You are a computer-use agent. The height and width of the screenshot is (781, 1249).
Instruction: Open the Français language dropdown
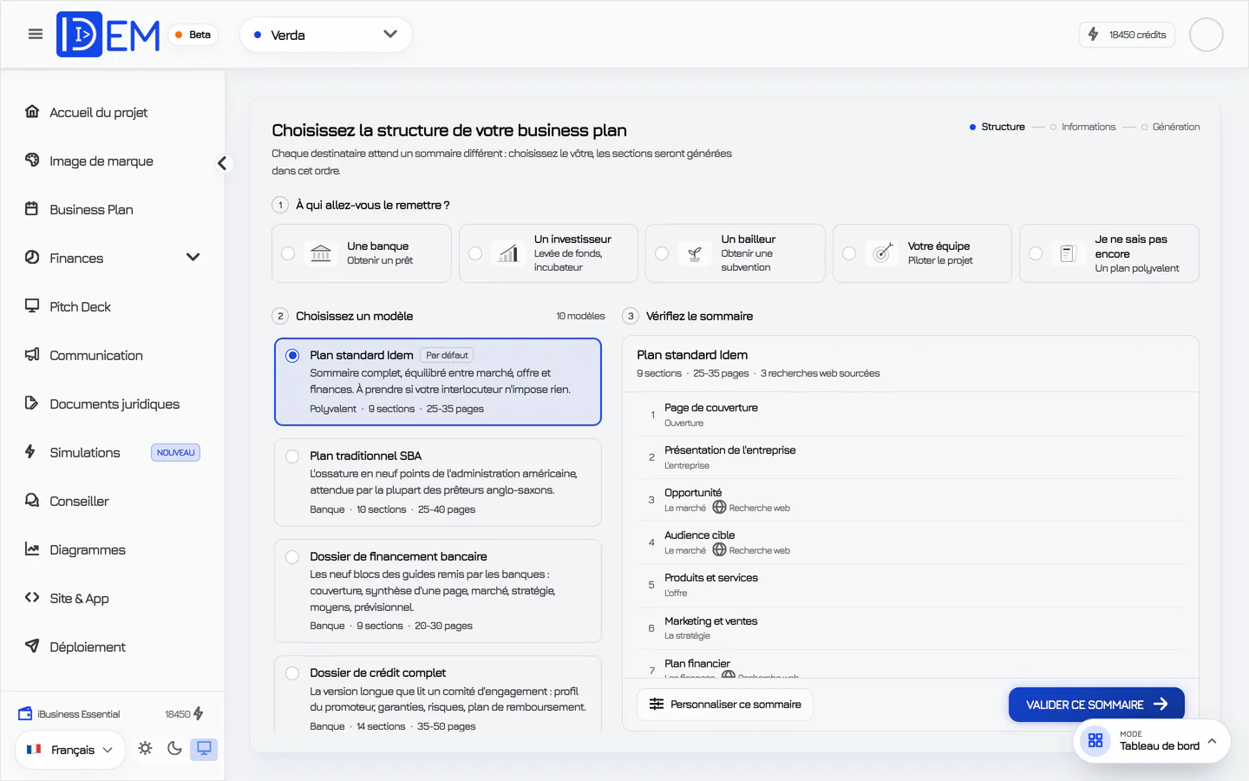click(70, 749)
